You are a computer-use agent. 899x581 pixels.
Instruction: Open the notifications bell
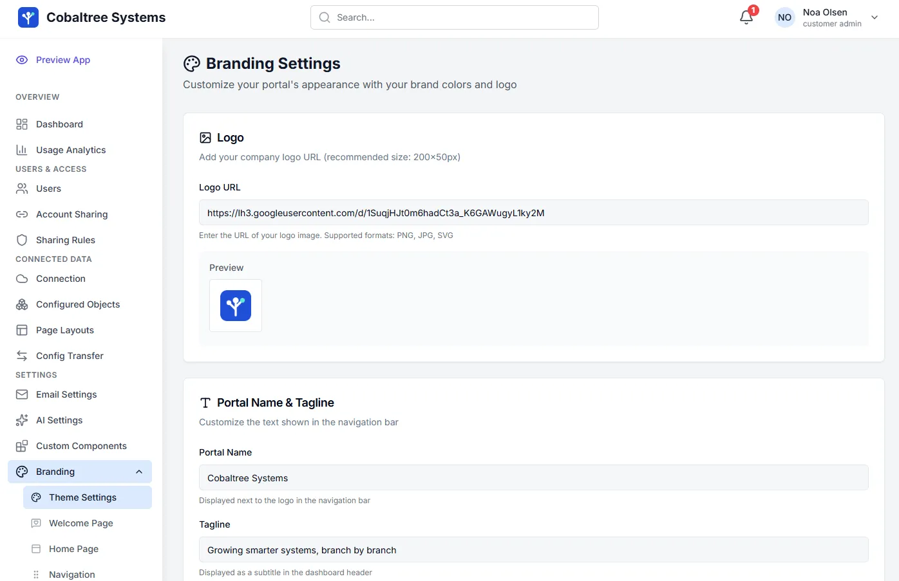(746, 17)
